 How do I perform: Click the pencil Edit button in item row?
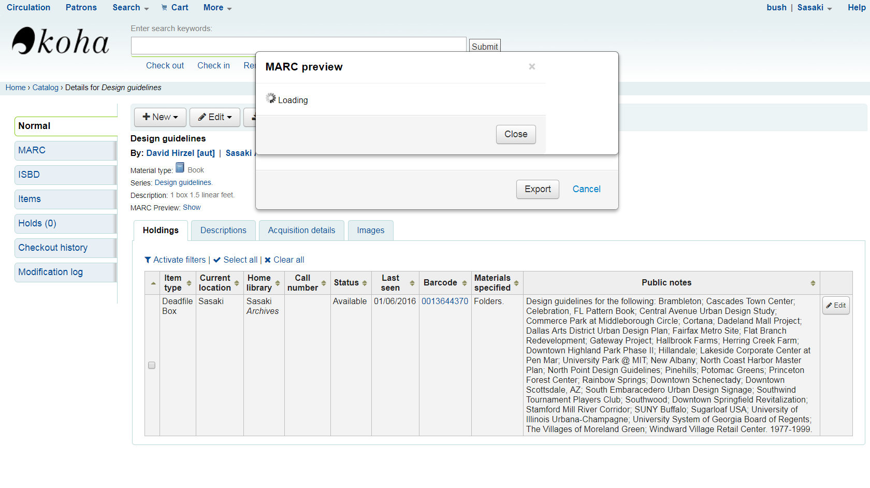pyautogui.click(x=835, y=305)
